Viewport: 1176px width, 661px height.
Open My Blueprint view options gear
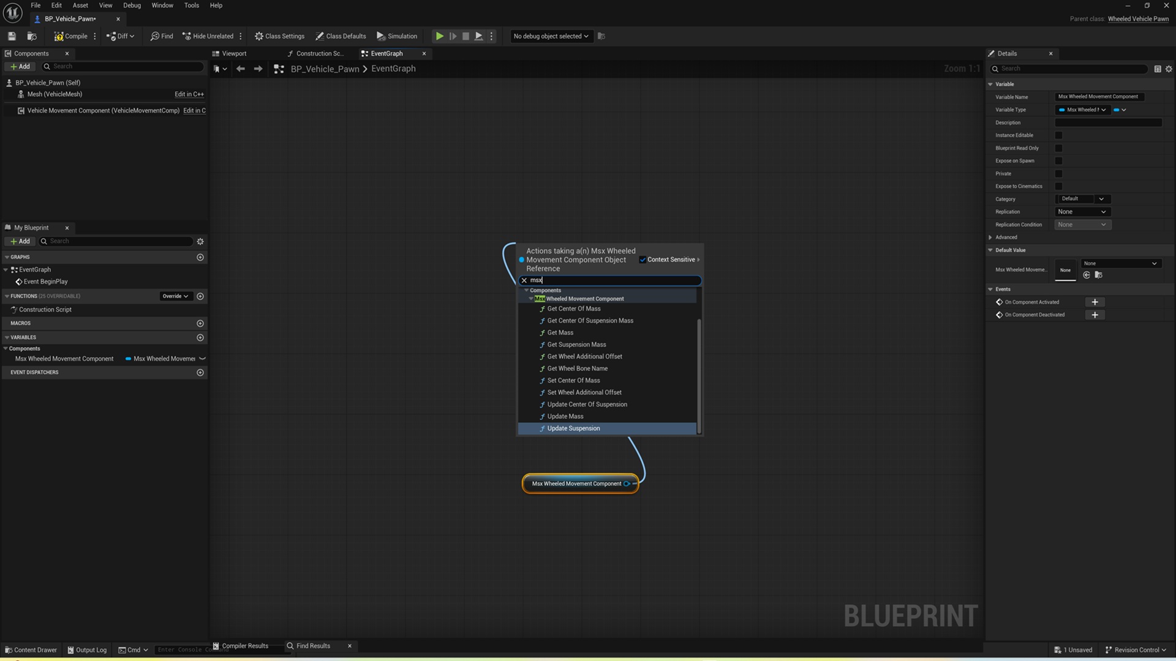point(200,241)
